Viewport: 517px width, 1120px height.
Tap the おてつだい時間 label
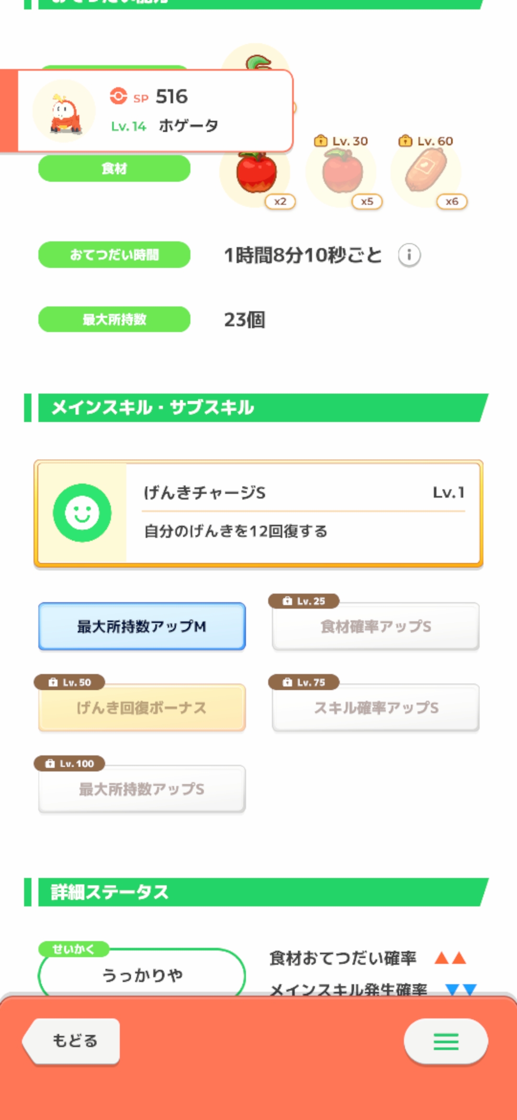(x=114, y=255)
